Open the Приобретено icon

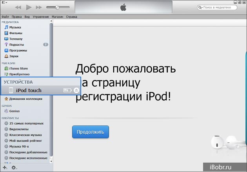click(6, 74)
